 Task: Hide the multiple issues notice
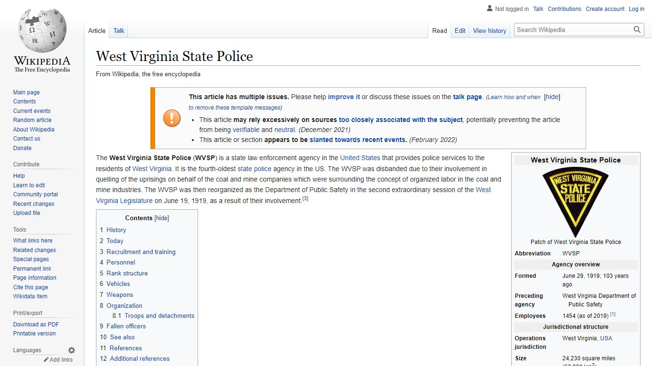click(552, 97)
